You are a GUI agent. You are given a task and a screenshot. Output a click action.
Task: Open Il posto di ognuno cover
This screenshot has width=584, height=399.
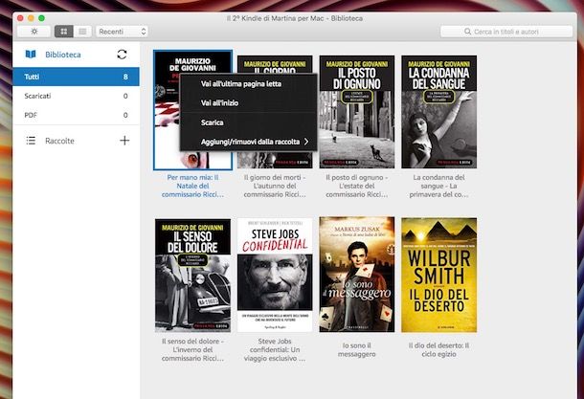point(357,112)
